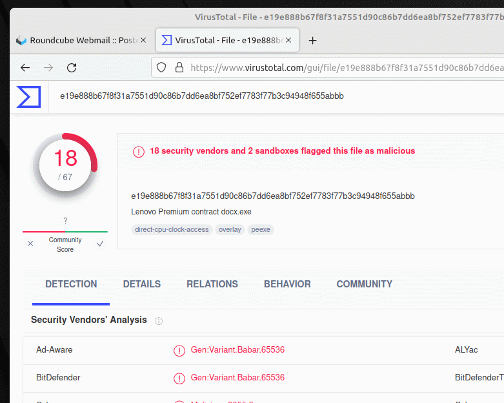Click the Community Score label
The image size is (504, 403).
pos(65,244)
